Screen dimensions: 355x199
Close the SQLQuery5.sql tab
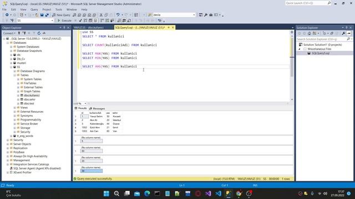click(173, 27)
